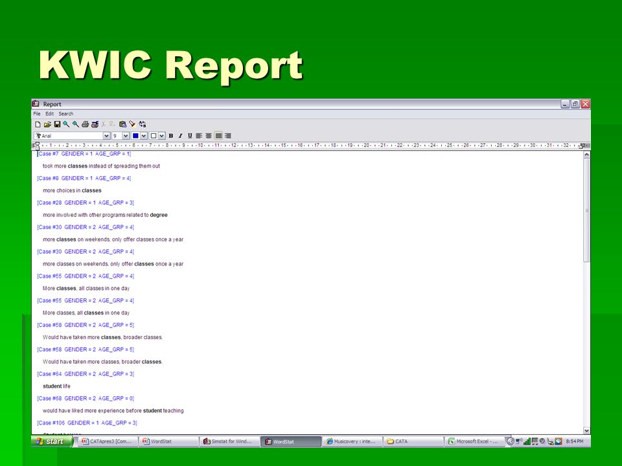The height and width of the screenshot is (466, 622).
Task: Click the Replace icon in the toolbar
Action: [x=143, y=124]
